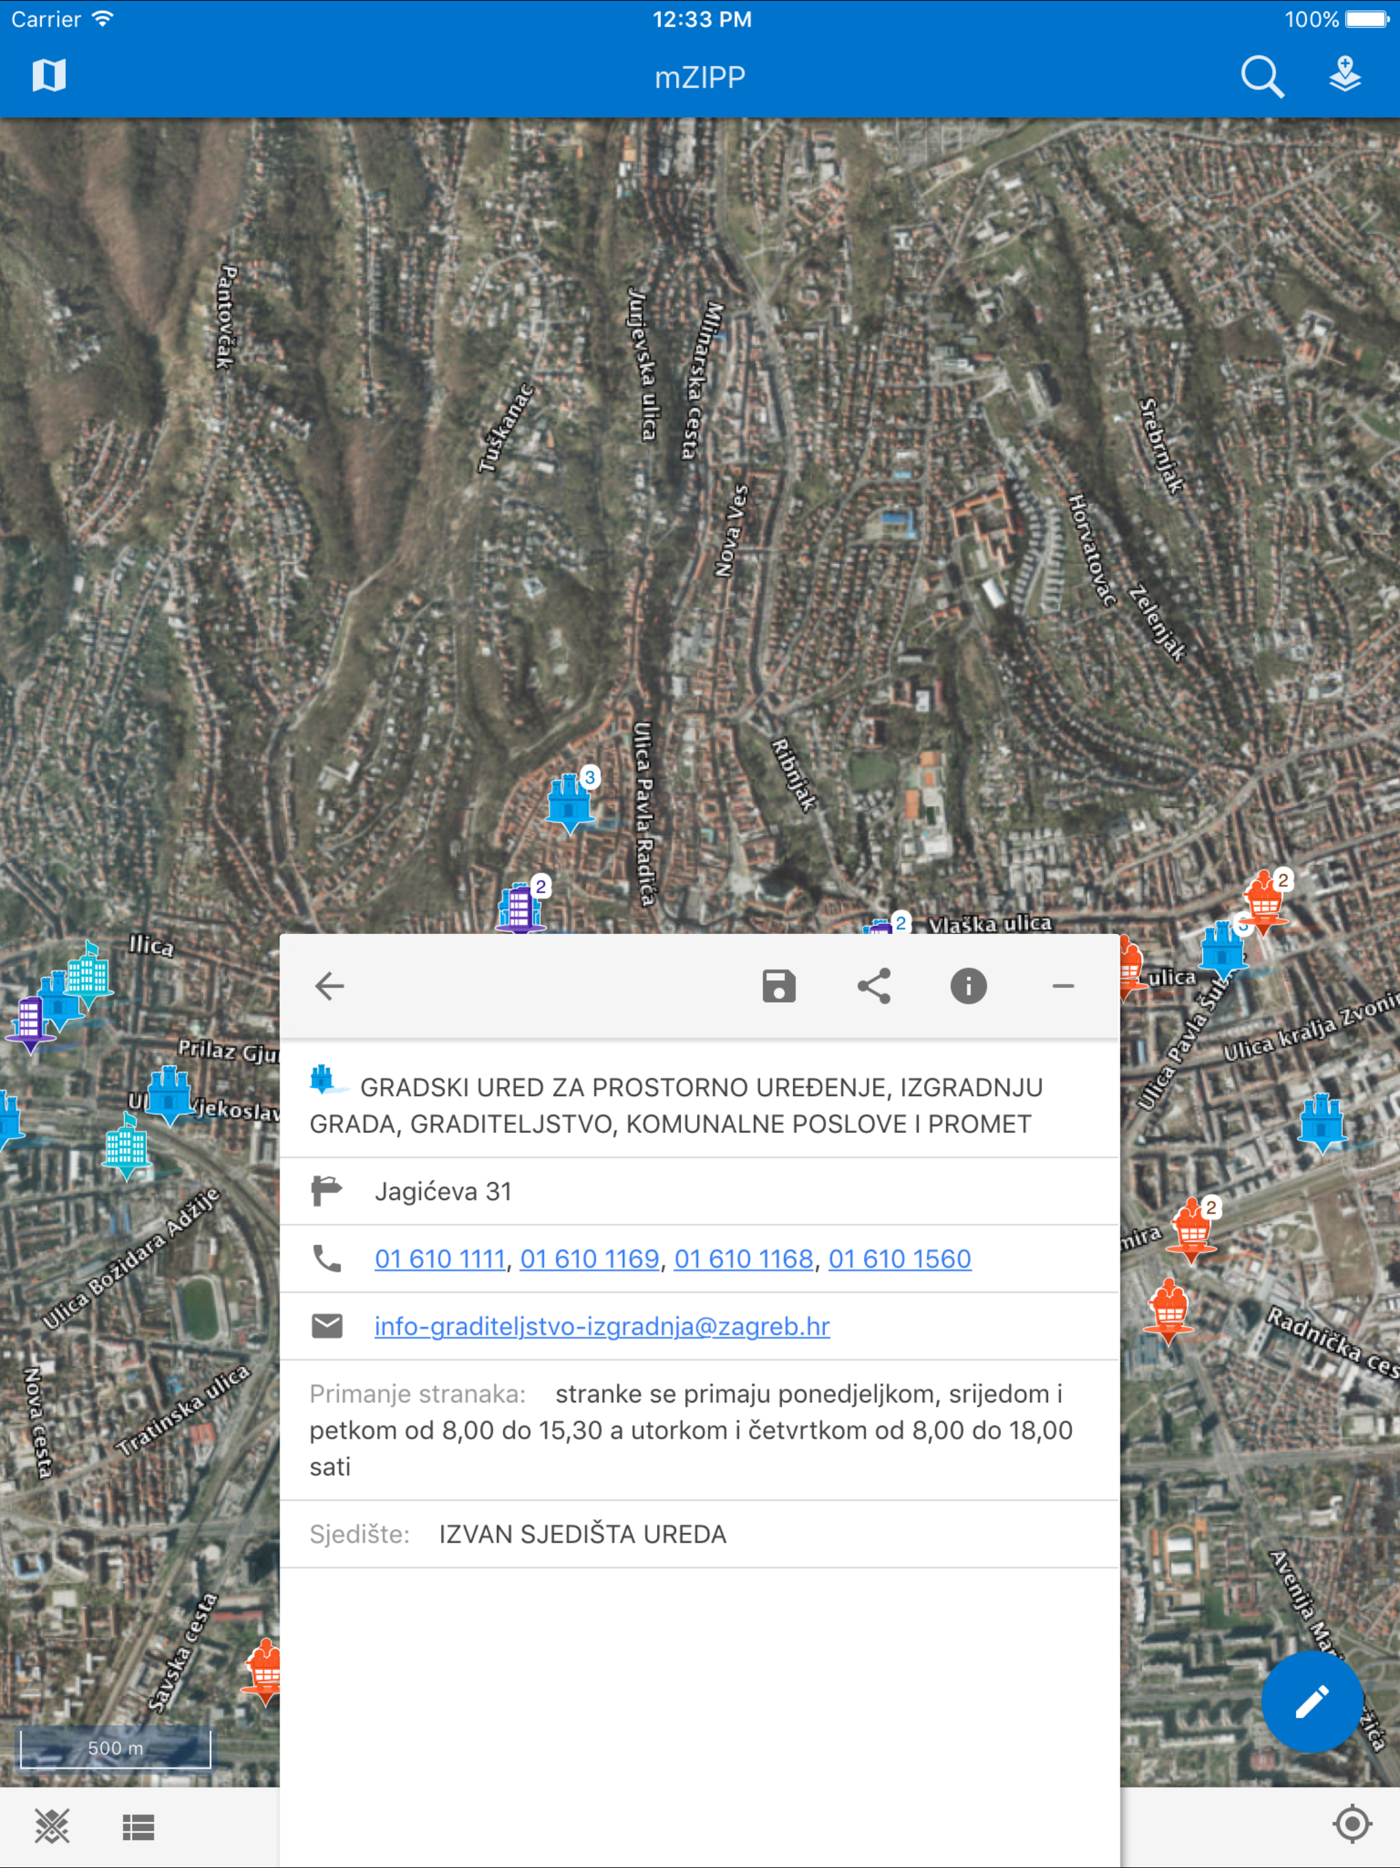Select the purple building marker with badge 2
The image size is (1400, 1868).
point(520,908)
